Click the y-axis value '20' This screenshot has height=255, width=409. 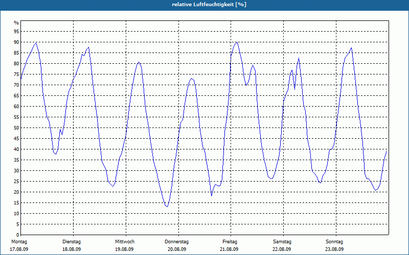[16, 192]
